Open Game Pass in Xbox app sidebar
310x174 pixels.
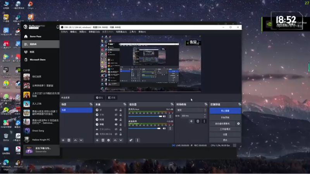pos(41,36)
